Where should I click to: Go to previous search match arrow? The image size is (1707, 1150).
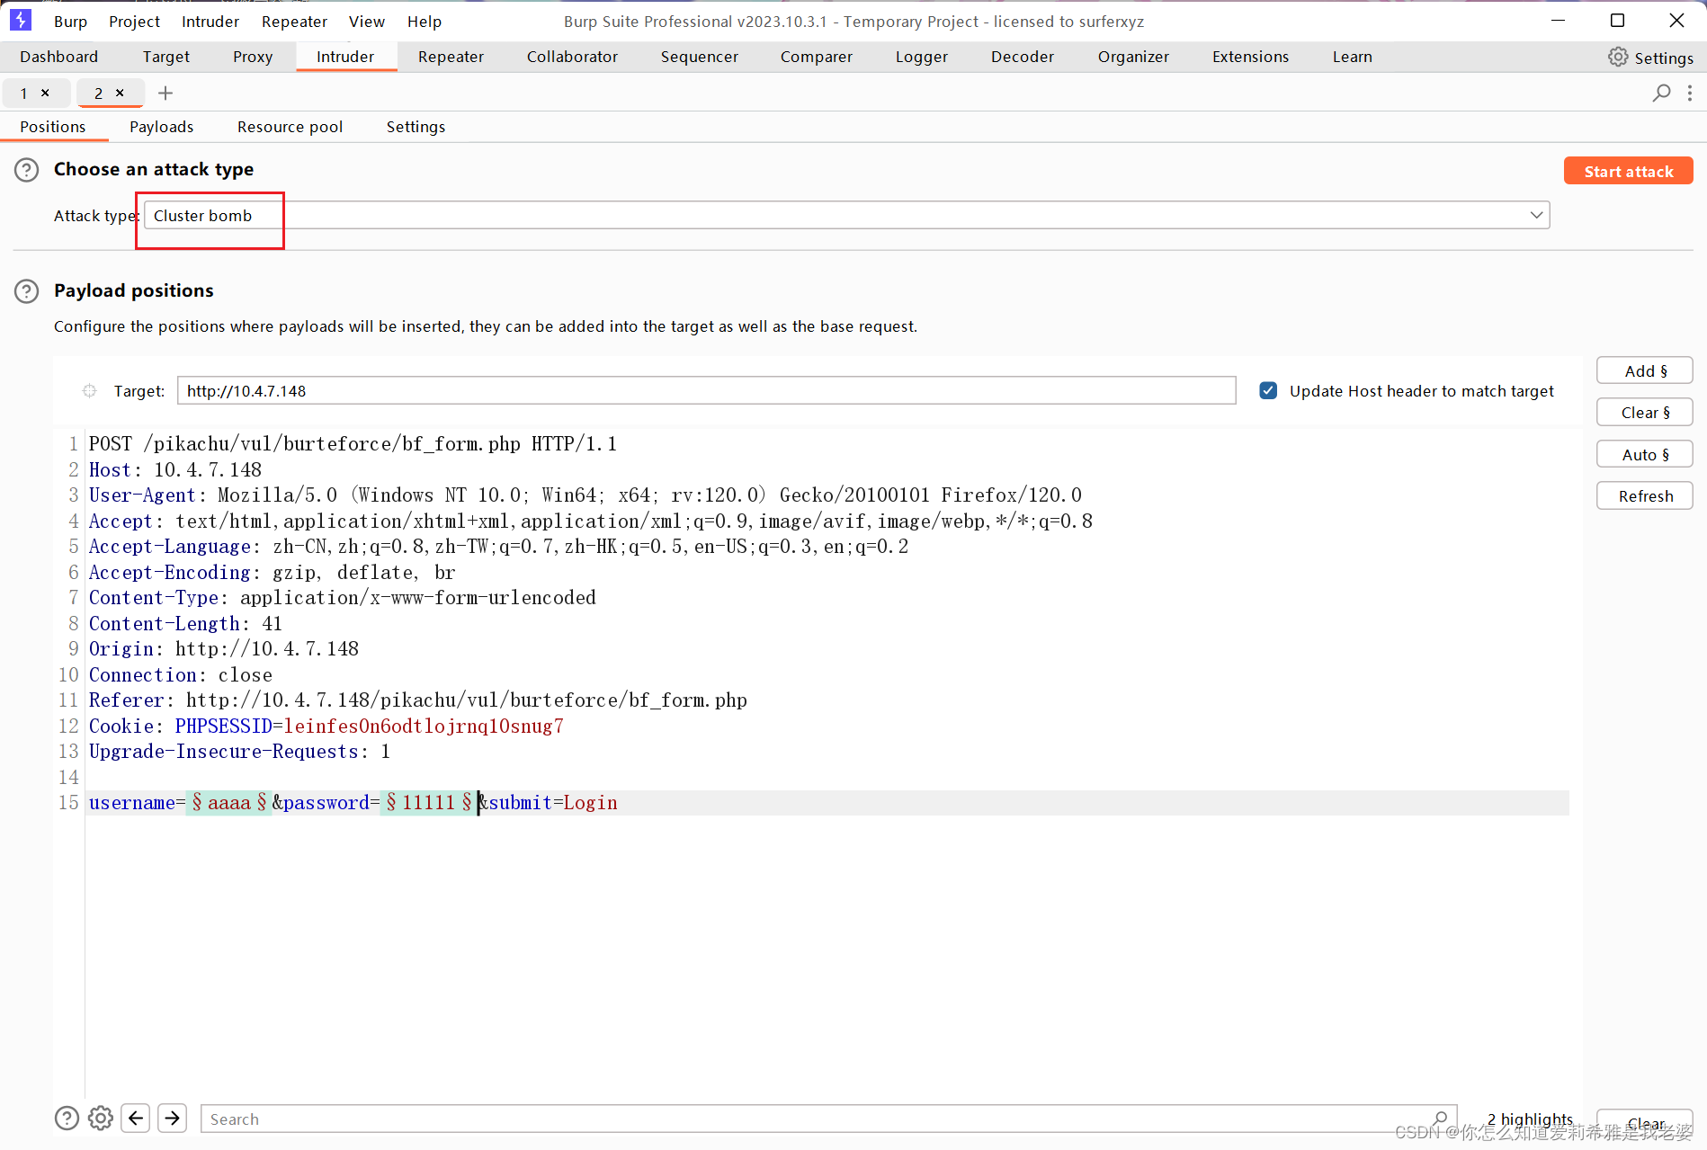[x=136, y=1118]
